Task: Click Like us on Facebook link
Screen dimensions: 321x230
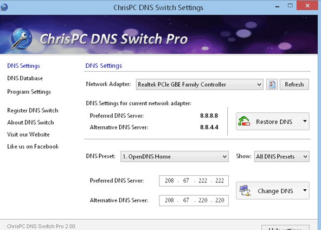Action: pyautogui.click(x=33, y=146)
